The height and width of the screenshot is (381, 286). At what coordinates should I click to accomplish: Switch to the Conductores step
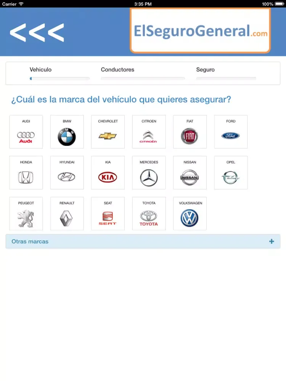(117, 69)
